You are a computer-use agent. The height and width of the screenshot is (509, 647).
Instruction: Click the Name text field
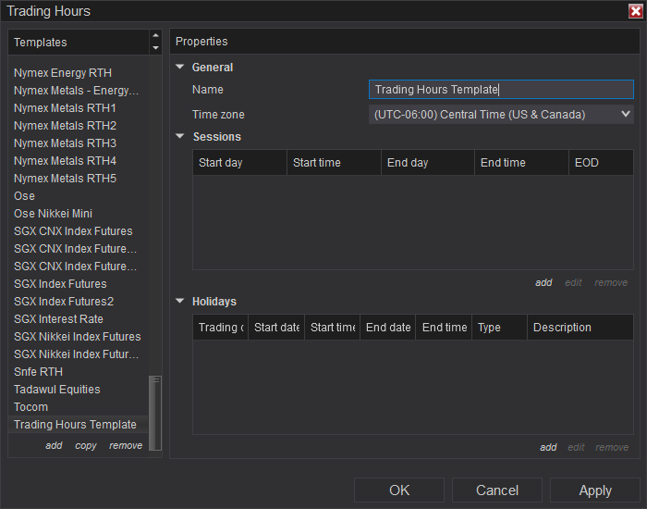point(501,90)
